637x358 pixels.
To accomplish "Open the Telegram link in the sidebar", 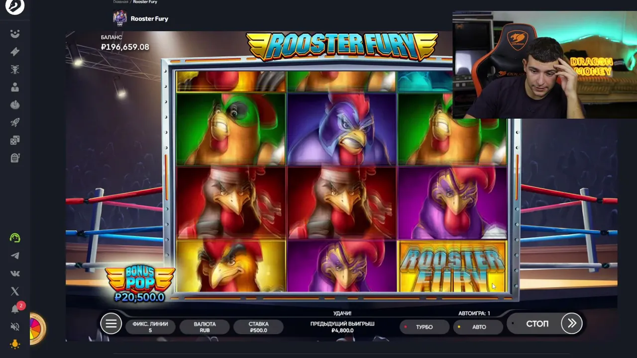I will pyautogui.click(x=15, y=256).
